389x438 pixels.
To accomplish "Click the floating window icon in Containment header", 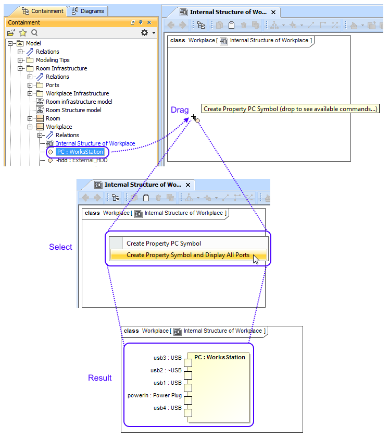I will pyautogui.click(x=132, y=22).
